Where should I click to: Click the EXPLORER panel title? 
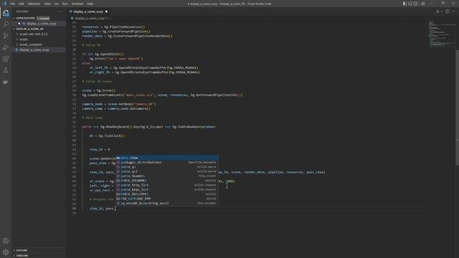click(x=22, y=11)
